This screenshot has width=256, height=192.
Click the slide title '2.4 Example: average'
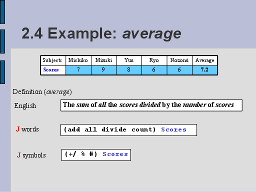pyautogui.click(x=101, y=33)
